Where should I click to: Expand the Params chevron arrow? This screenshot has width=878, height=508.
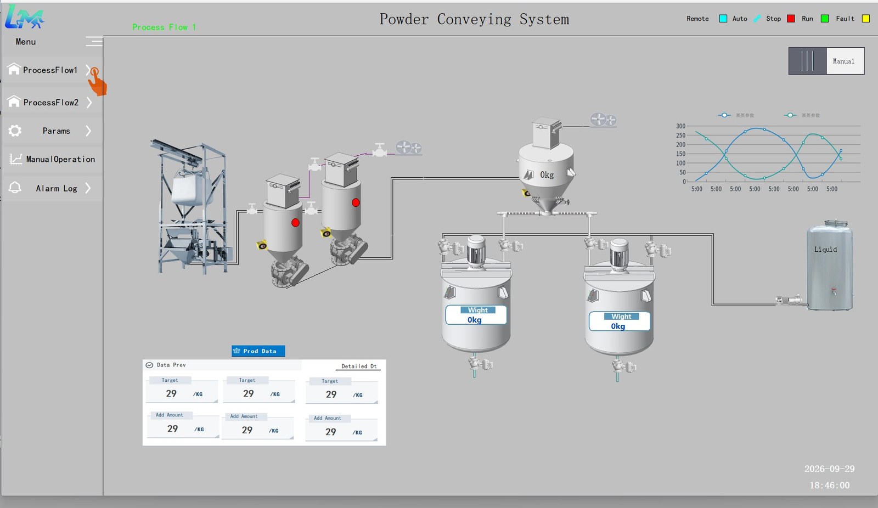coord(88,131)
